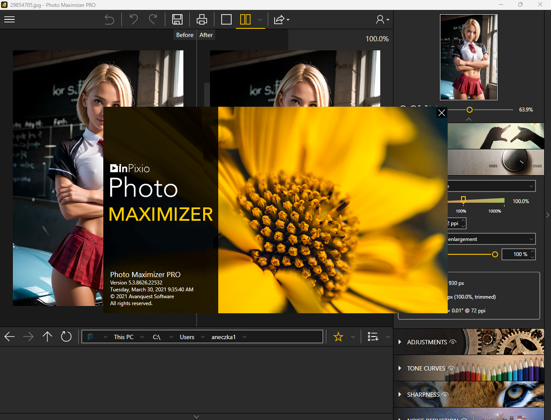Open dropdown arrow after Users

tap(202, 337)
